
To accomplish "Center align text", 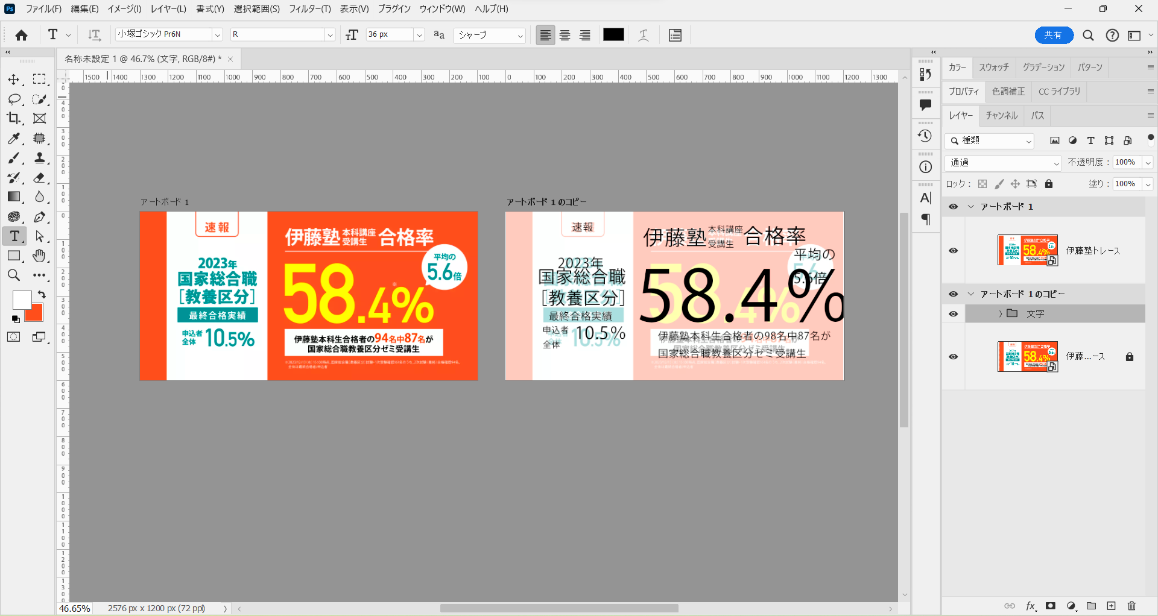I will click(565, 35).
